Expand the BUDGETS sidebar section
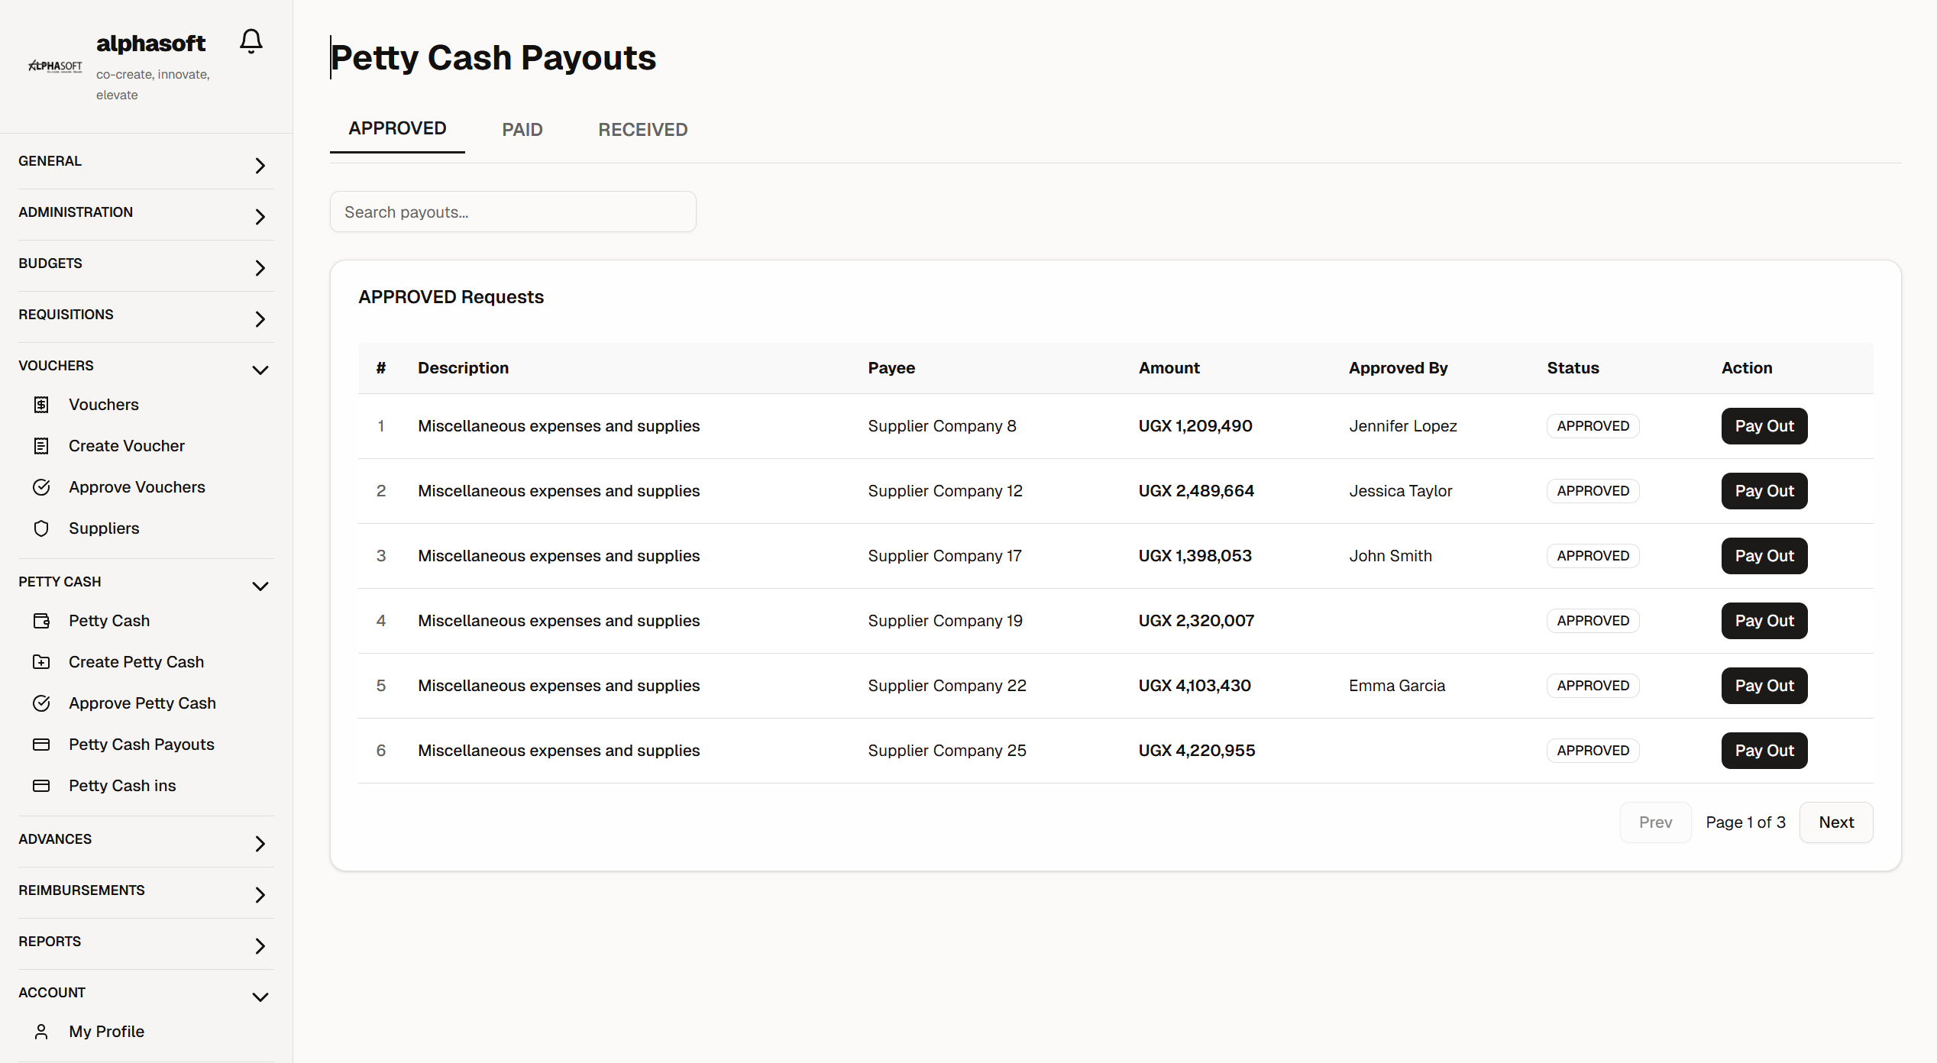This screenshot has height=1063, width=1937. pyautogui.click(x=260, y=267)
